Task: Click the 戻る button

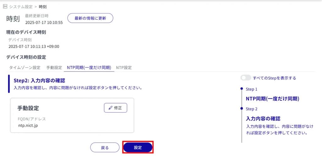Action: point(105,148)
